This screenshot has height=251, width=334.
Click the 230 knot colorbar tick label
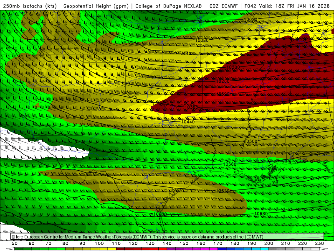click(x=319, y=243)
